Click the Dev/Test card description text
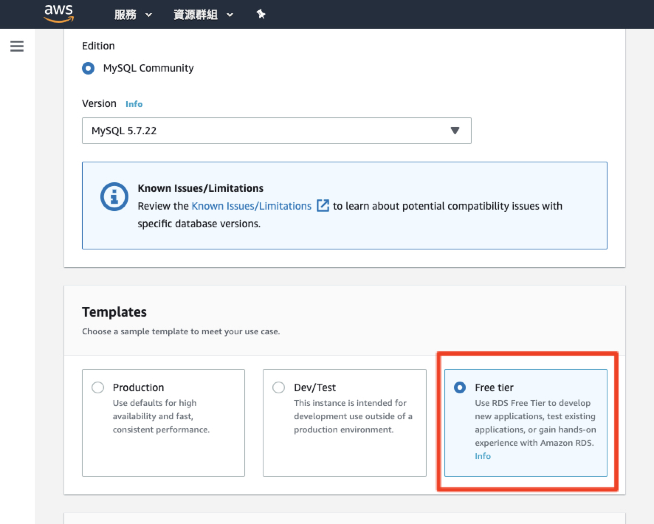The image size is (654, 524). coord(353,416)
